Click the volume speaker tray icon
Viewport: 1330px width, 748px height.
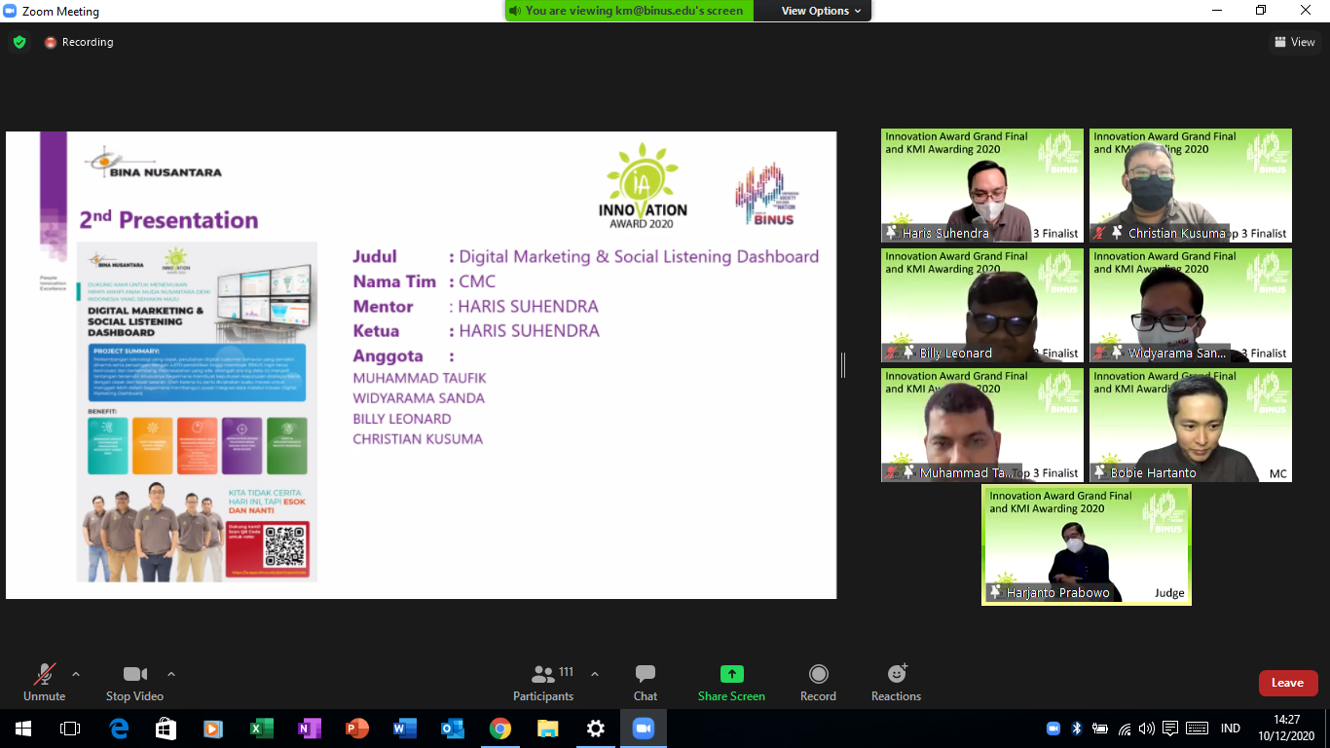click(x=1147, y=729)
